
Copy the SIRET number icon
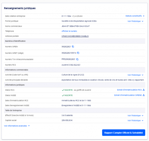(x=78, y=53)
